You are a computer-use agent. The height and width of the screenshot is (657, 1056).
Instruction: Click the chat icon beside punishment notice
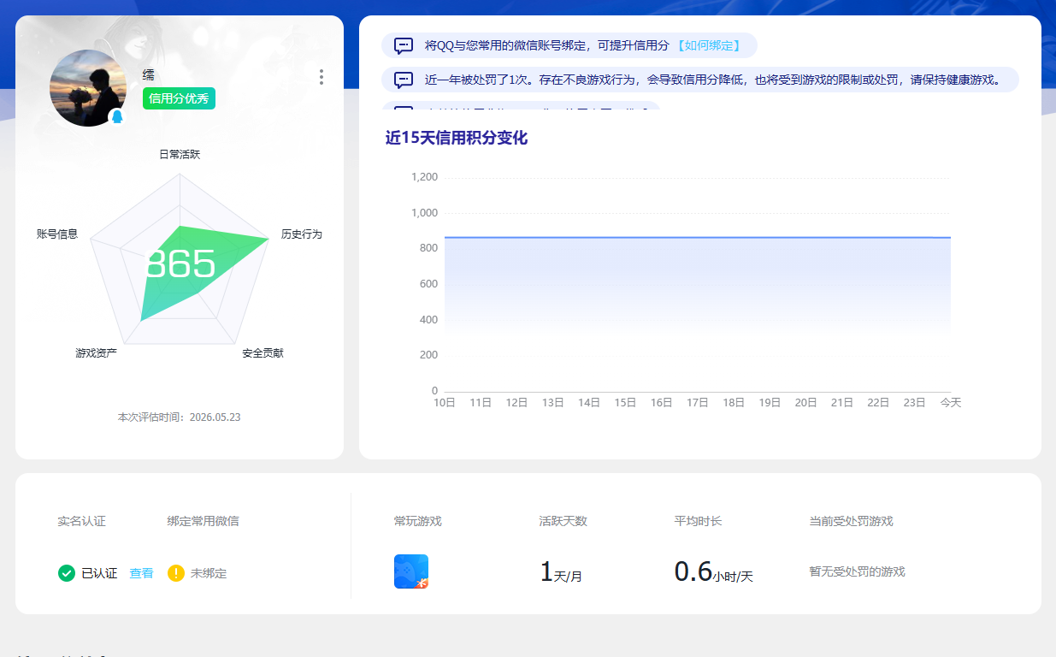404,80
